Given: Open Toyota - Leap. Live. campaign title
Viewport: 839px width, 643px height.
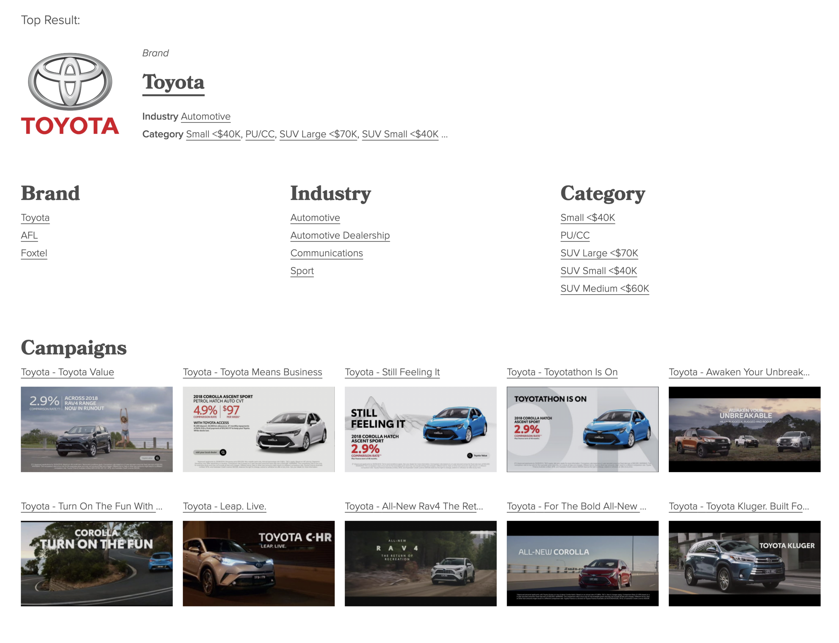Looking at the screenshot, I should [x=225, y=506].
